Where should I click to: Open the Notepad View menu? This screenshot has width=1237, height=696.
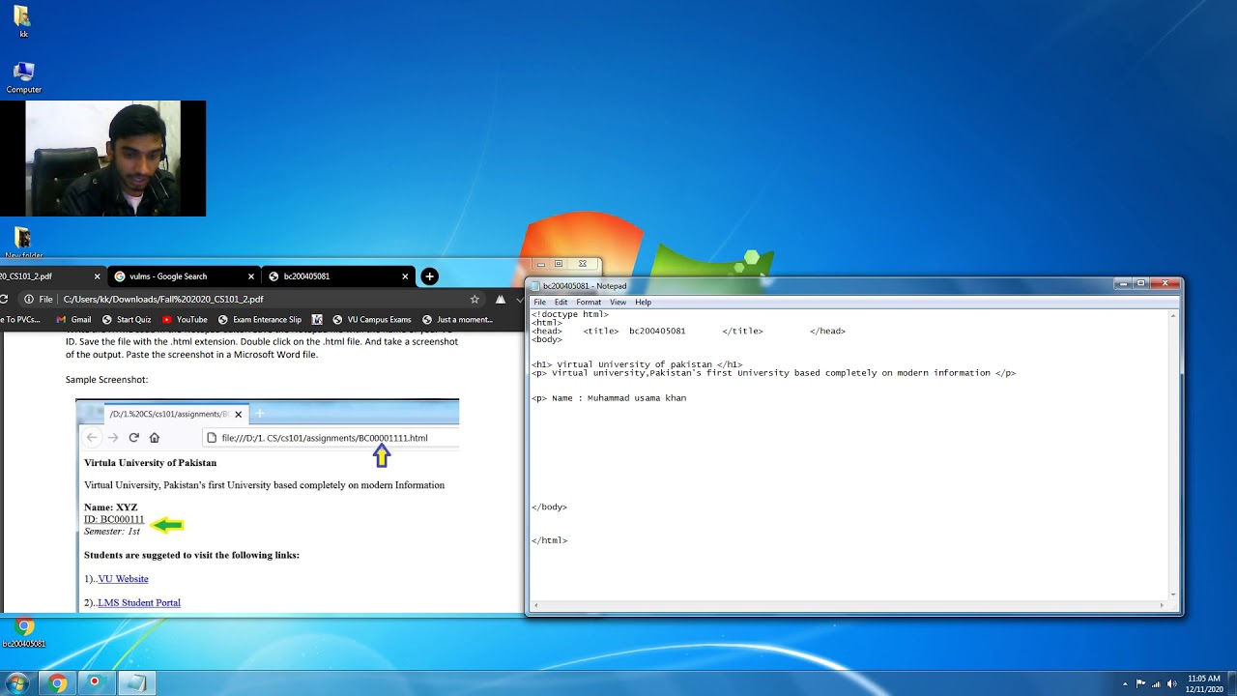(x=618, y=303)
